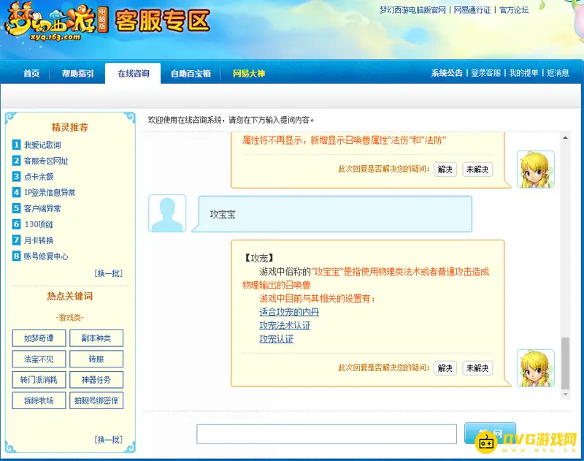Click the 如梦奇谭 keyword button
The image size is (584, 461).
pos(39,338)
